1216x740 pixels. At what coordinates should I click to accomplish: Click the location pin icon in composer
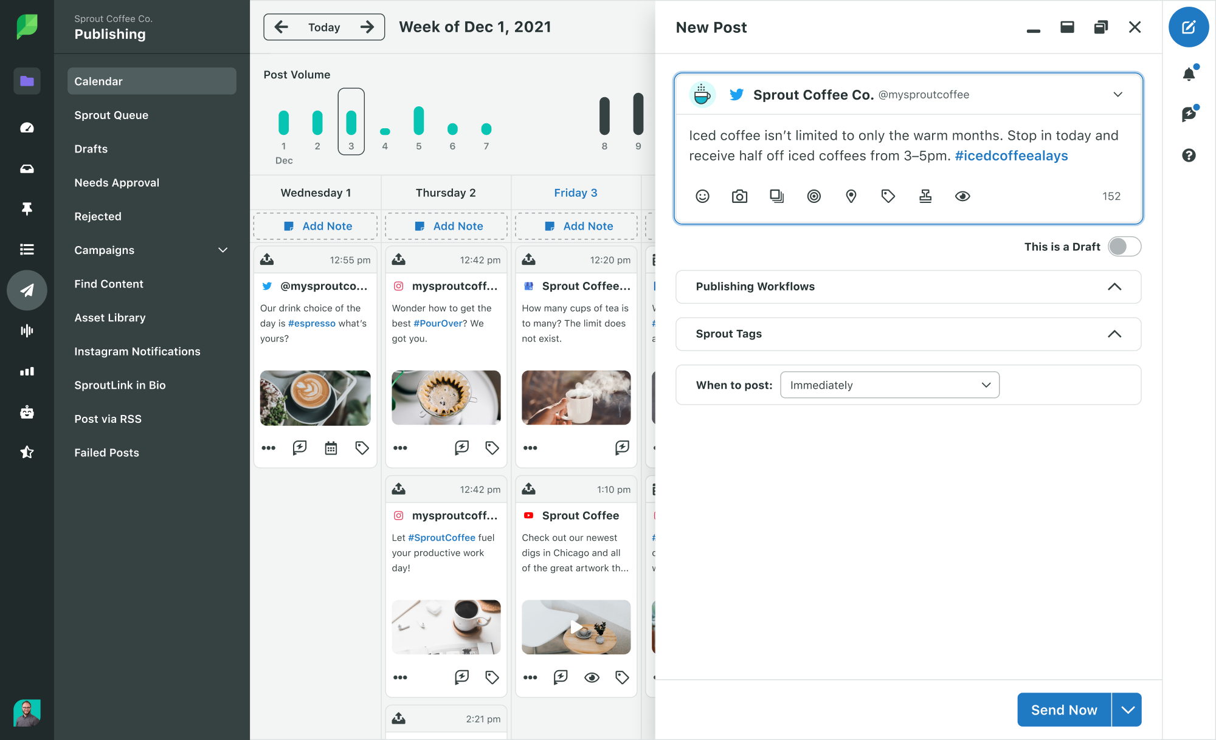(x=851, y=195)
